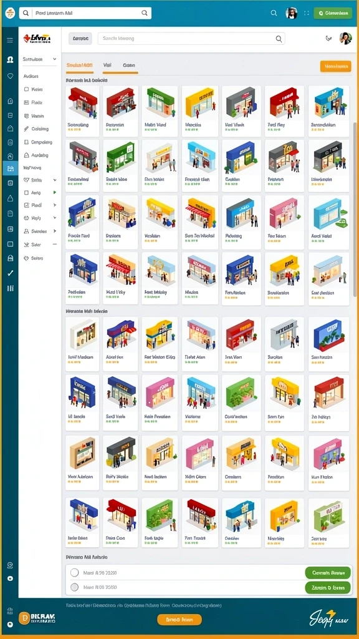359x639 pixels.
Task: Expand the 'Vajh' item chevron
Action: pyautogui.click(x=55, y=218)
